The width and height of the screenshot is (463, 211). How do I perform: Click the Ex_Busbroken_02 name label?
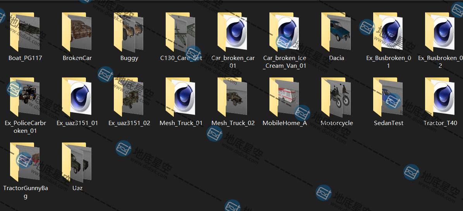pyautogui.click(x=440, y=62)
